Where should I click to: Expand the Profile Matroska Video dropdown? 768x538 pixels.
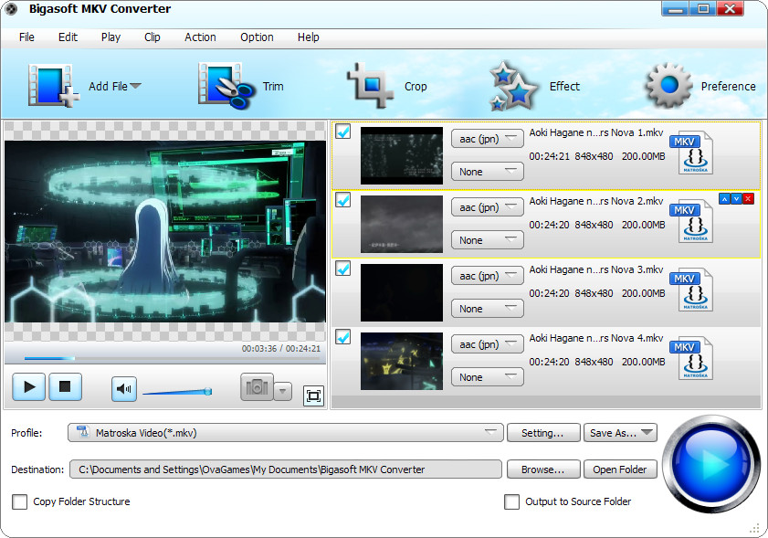click(286, 433)
